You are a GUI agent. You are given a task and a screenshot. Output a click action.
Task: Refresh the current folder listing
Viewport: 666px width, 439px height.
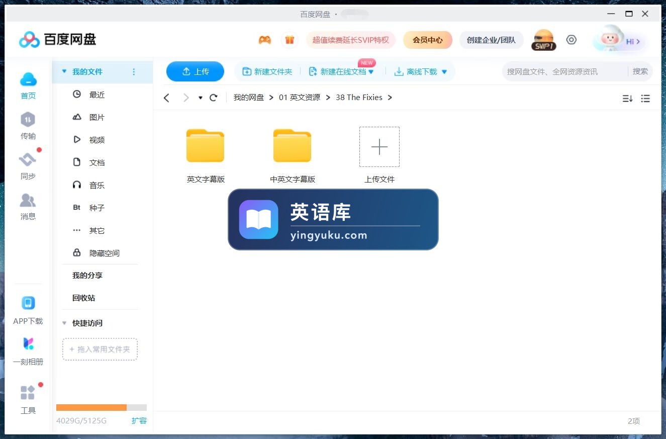214,98
